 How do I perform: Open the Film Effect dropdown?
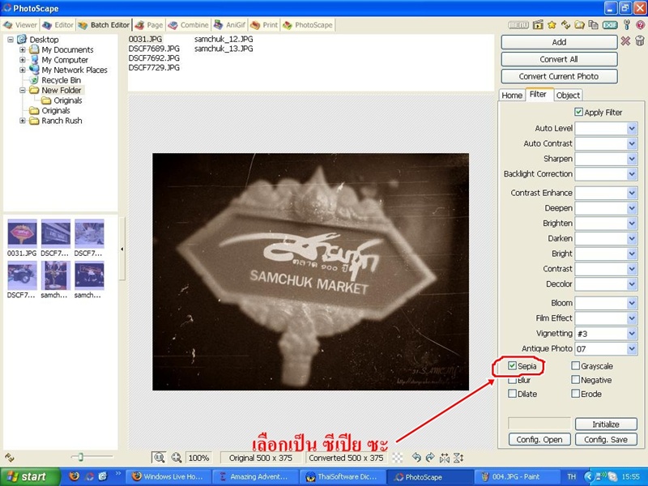(632, 318)
